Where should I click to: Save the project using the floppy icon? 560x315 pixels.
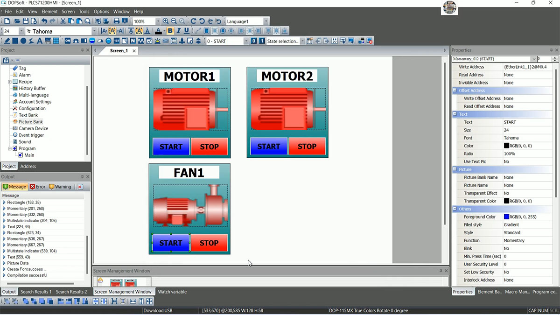tap(26, 21)
